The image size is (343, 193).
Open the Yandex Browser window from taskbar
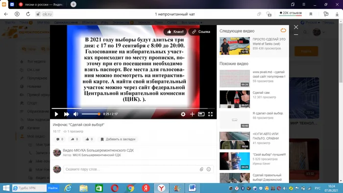[x=161, y=188]
